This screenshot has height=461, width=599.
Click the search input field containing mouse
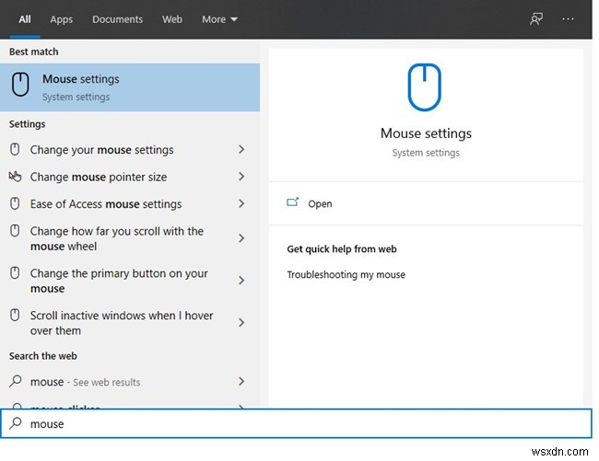click(304, 424)
